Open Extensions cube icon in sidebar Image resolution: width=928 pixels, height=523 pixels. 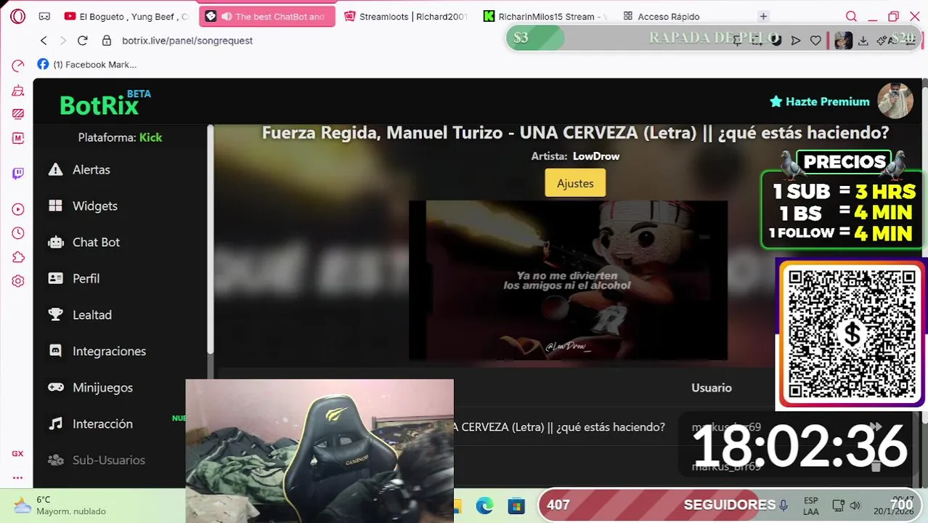18,257
